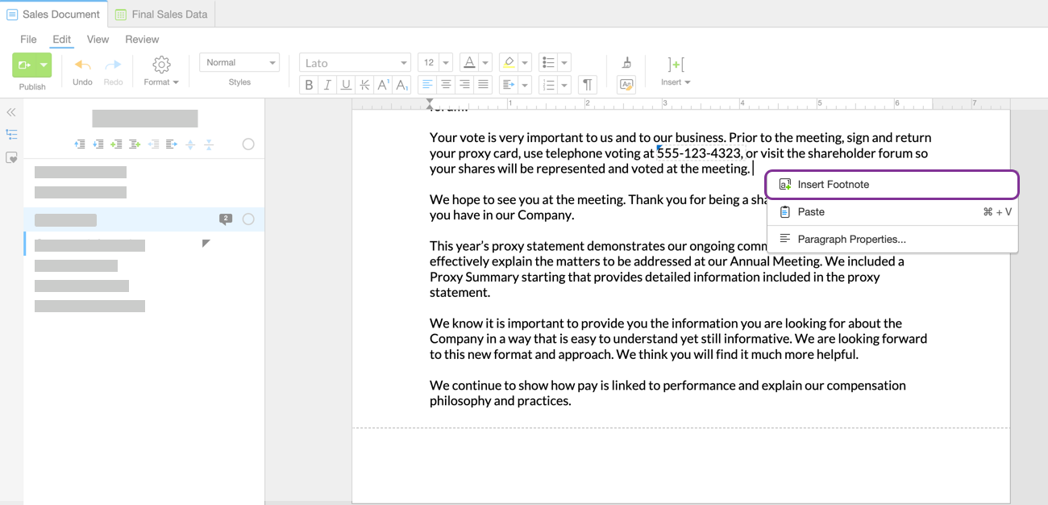The image size is (1048, 505).
Task: Select the text highlight color icon
Action: (510, 62)
